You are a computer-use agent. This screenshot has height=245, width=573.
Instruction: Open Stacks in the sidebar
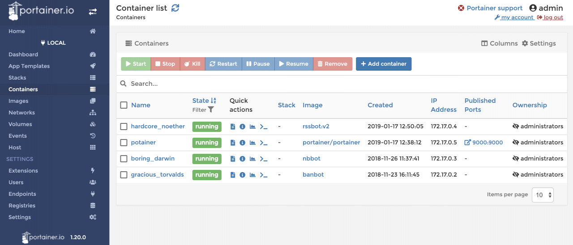coord(55,78)
